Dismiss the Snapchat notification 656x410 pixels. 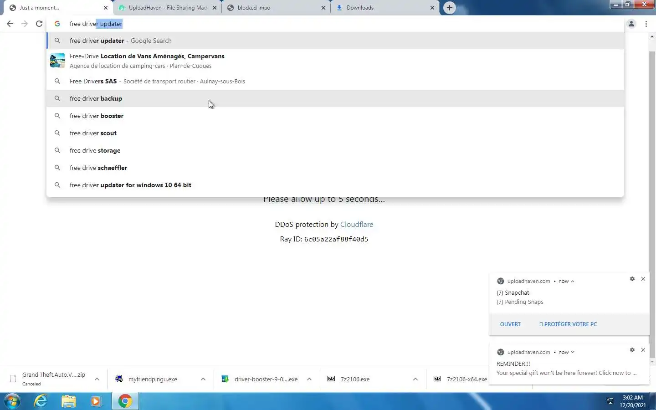[643, 279]
